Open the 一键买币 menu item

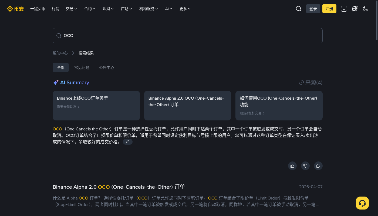point(38,9)
